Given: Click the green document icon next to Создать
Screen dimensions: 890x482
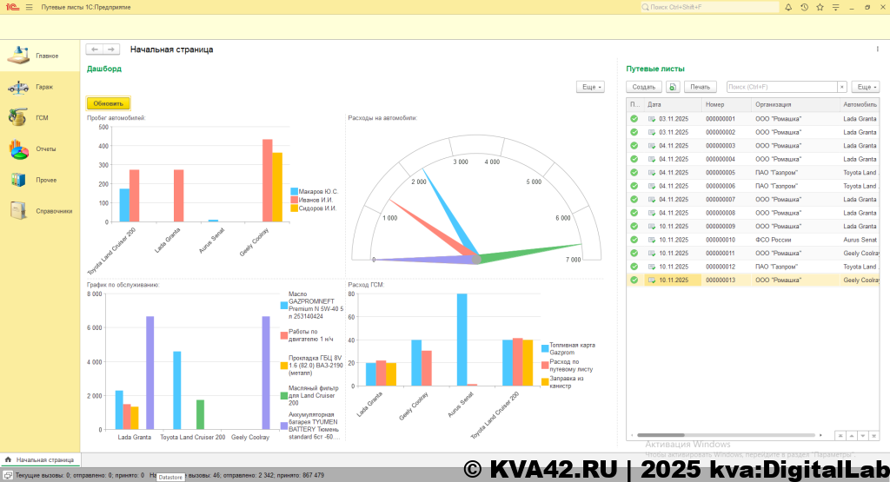Looking at the screenshot, I should click(673, 87).
